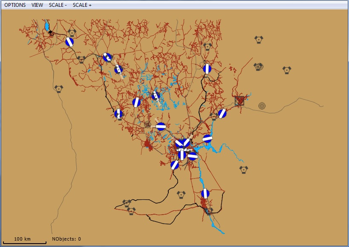Select the red square marker east of the road network
349x247 pixels.
click(240, 101)
